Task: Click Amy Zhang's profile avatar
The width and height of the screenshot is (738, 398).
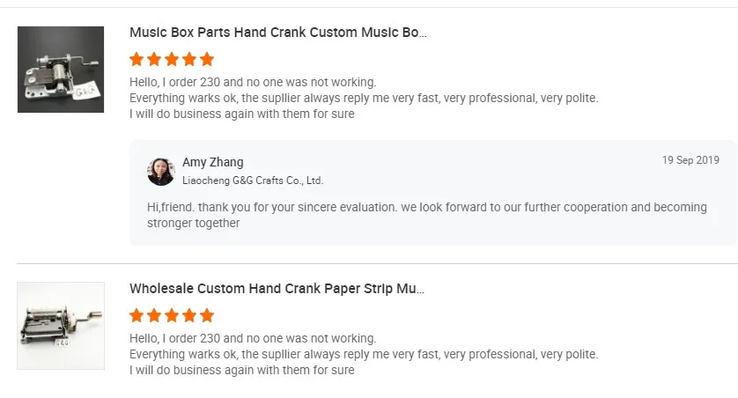Action: (x=161, y=172)
